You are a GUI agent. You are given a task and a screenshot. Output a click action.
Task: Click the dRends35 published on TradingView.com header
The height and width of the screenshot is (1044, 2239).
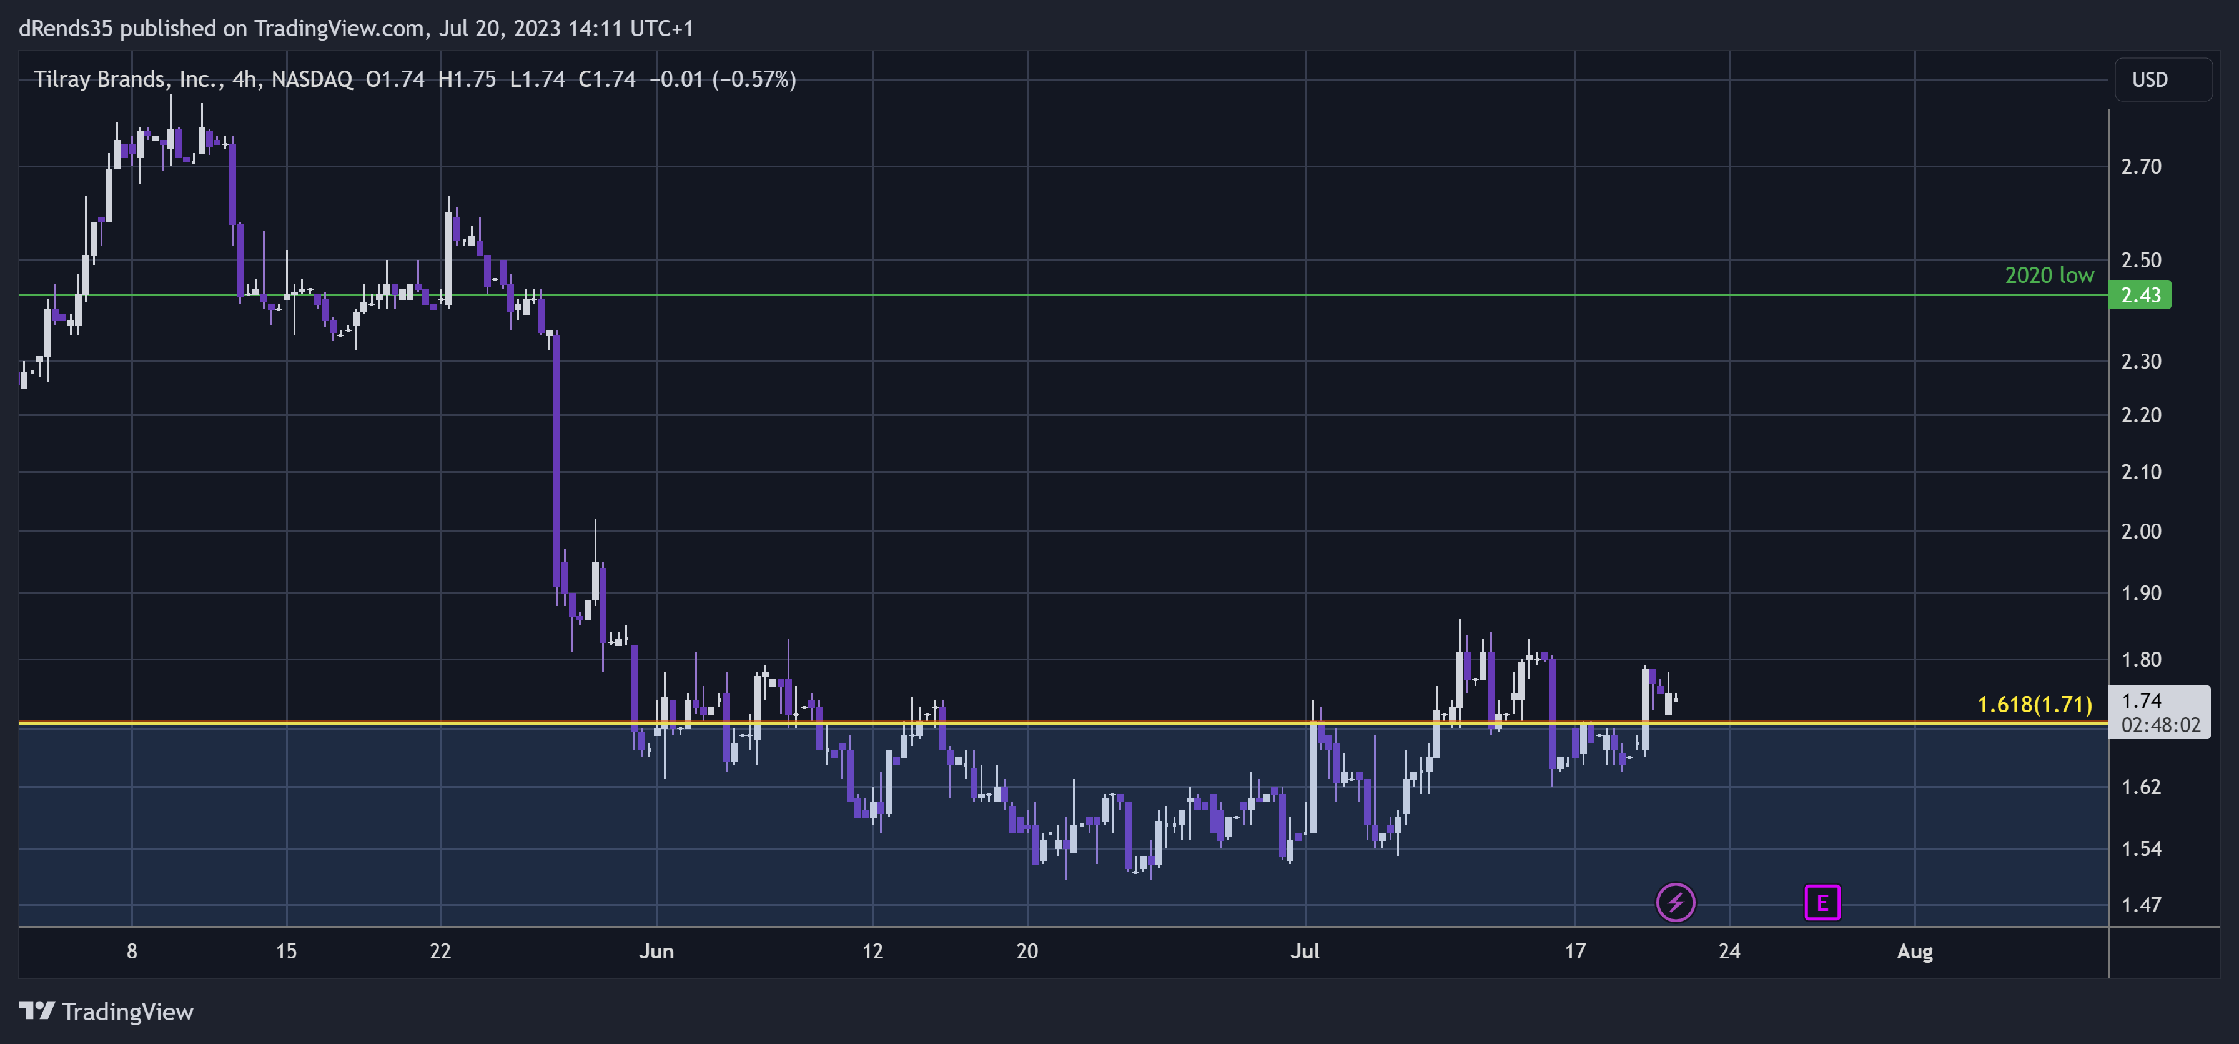357,29
